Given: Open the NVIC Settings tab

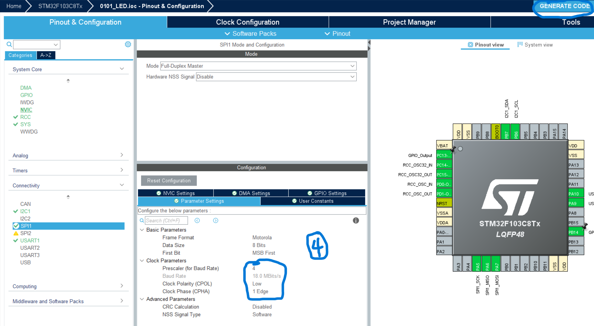Looking at the screenshot, I should (176, 193).
